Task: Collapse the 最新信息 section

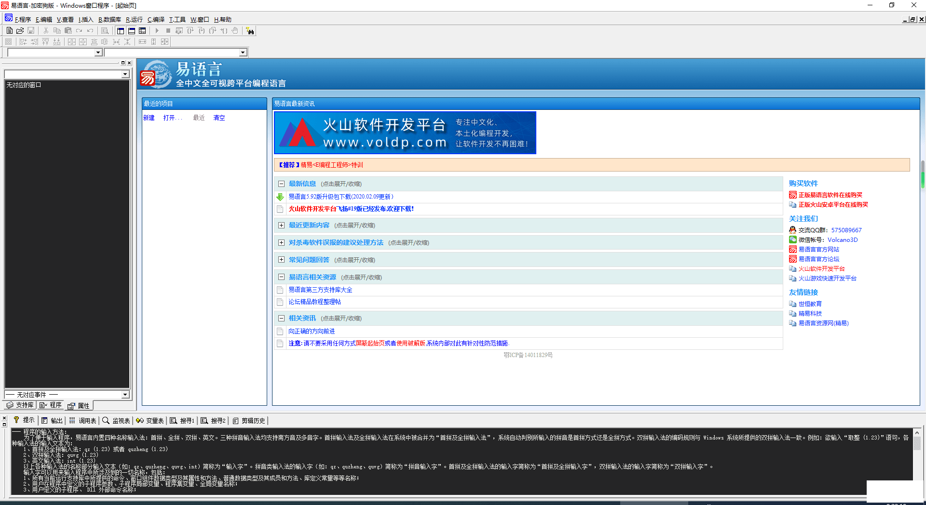Action: click(281, 184)
